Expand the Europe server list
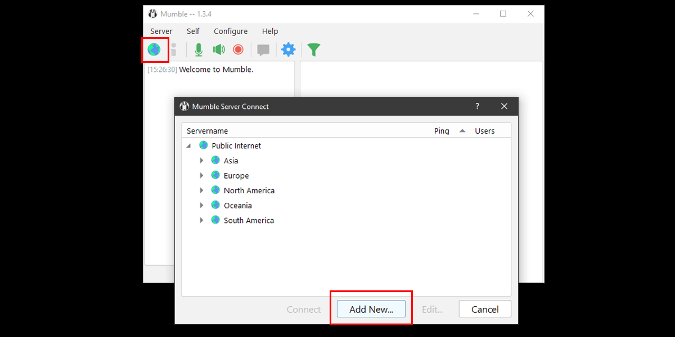 tap(201, 175)
